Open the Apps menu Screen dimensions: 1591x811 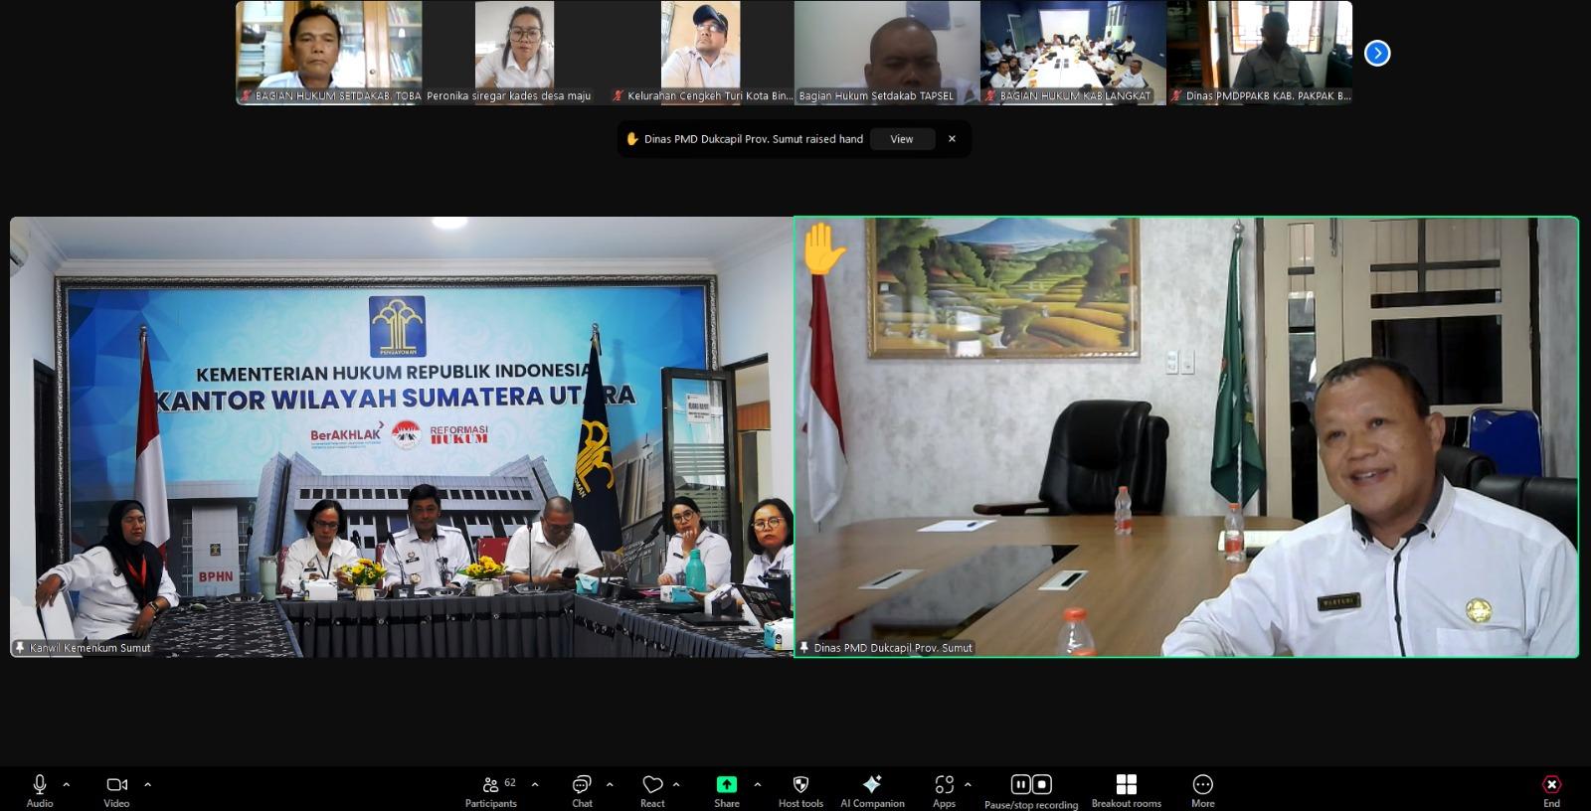[944, 785]
